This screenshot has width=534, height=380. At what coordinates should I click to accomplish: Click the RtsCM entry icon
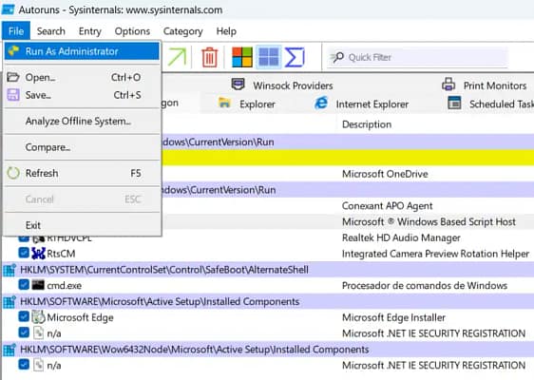38,253
